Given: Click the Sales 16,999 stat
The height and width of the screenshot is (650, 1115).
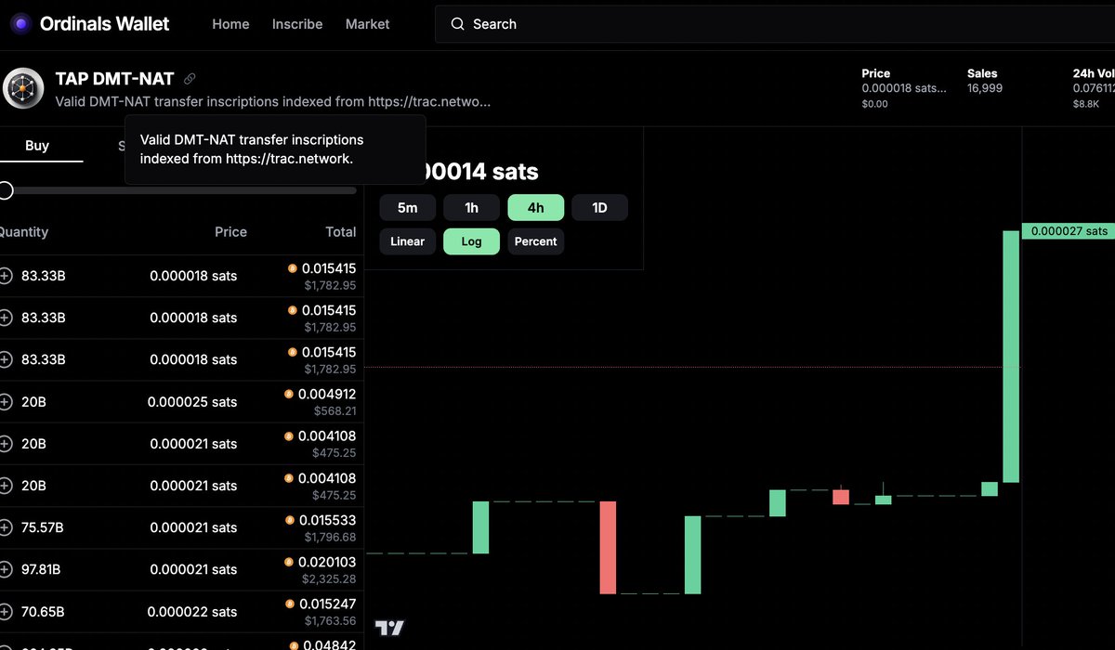Looking at the screenshot, I should point(985,81).
